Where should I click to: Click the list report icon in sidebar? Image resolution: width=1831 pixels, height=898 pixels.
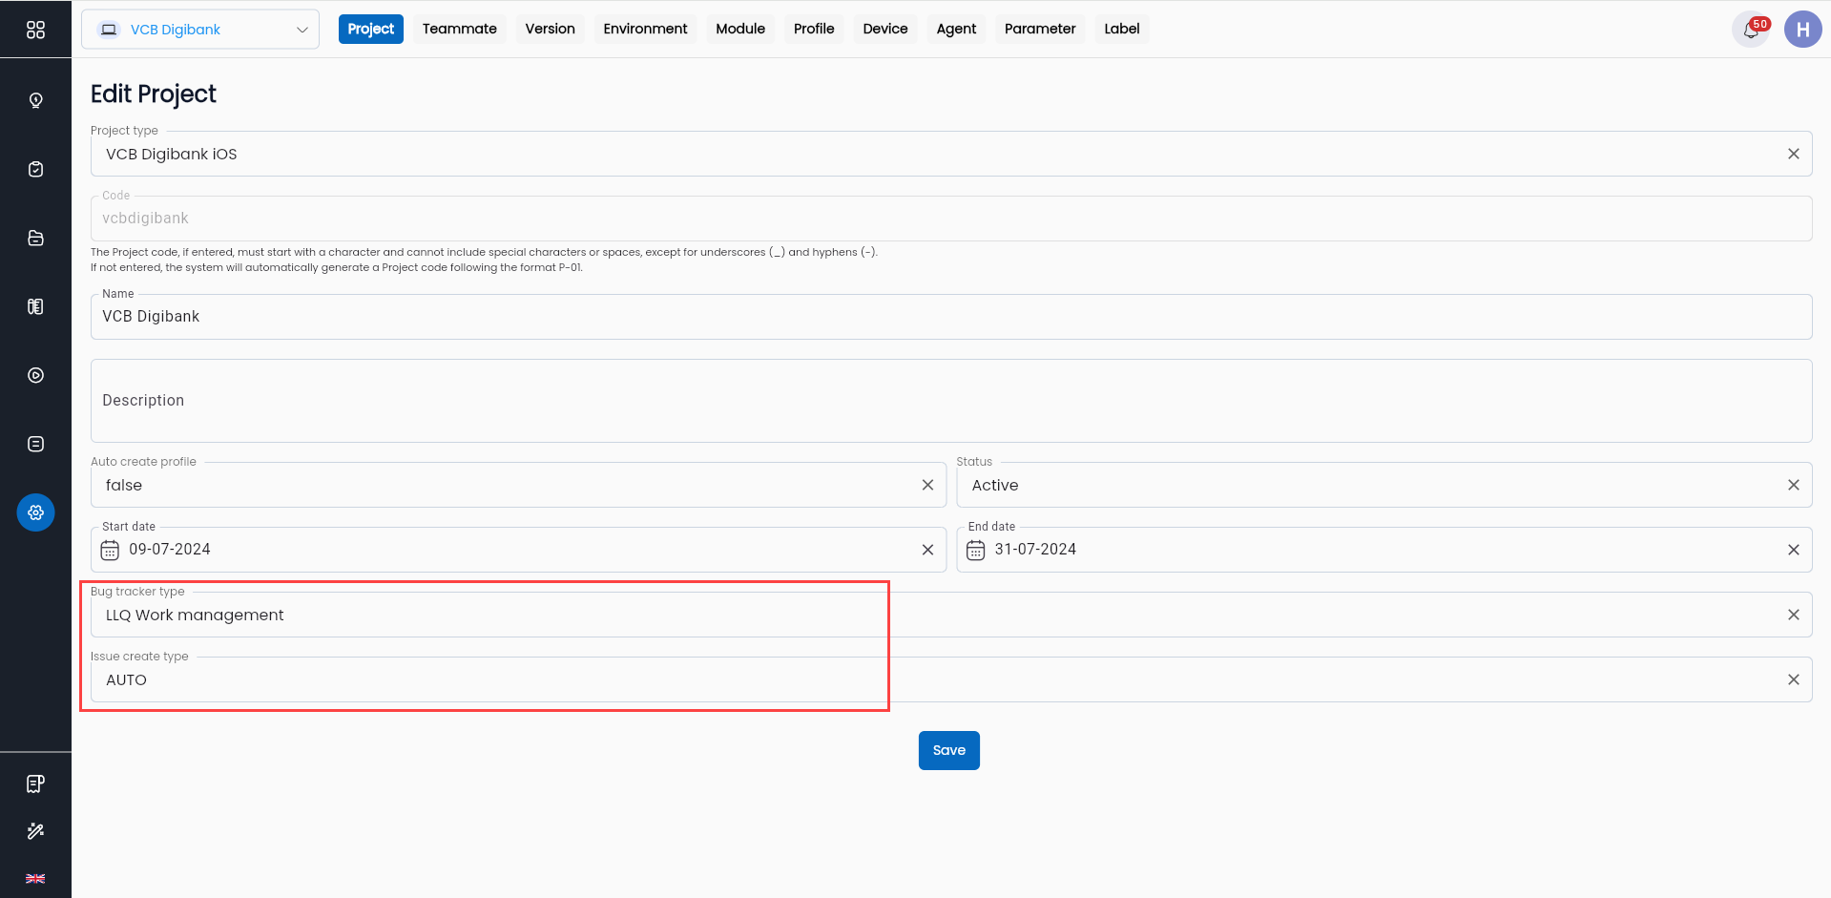tap(35, 444)
